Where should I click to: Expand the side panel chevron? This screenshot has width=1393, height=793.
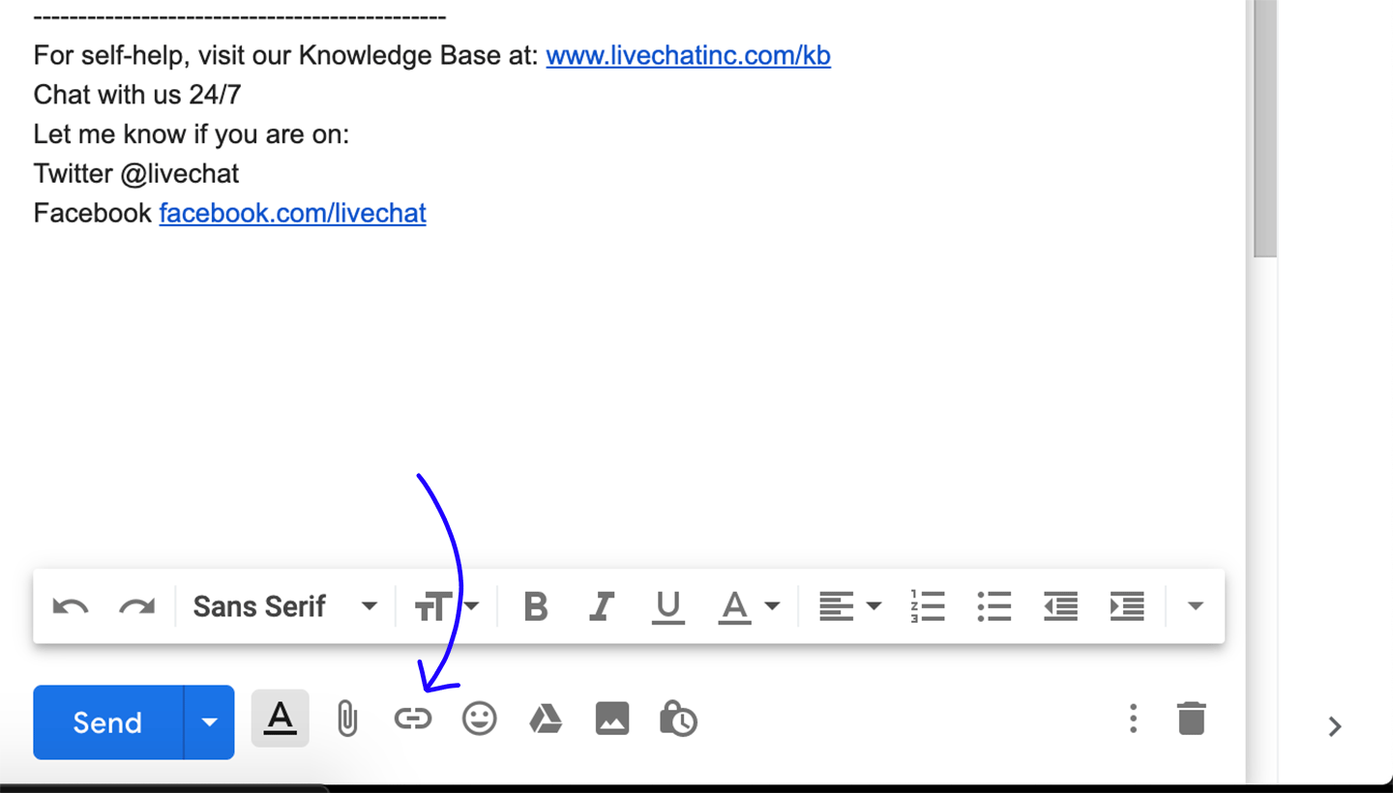tap(1335, 726)
